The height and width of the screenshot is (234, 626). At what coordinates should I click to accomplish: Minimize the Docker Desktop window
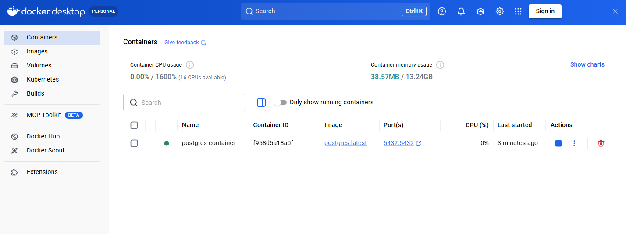pyautogui.click(x=575, y=11)
